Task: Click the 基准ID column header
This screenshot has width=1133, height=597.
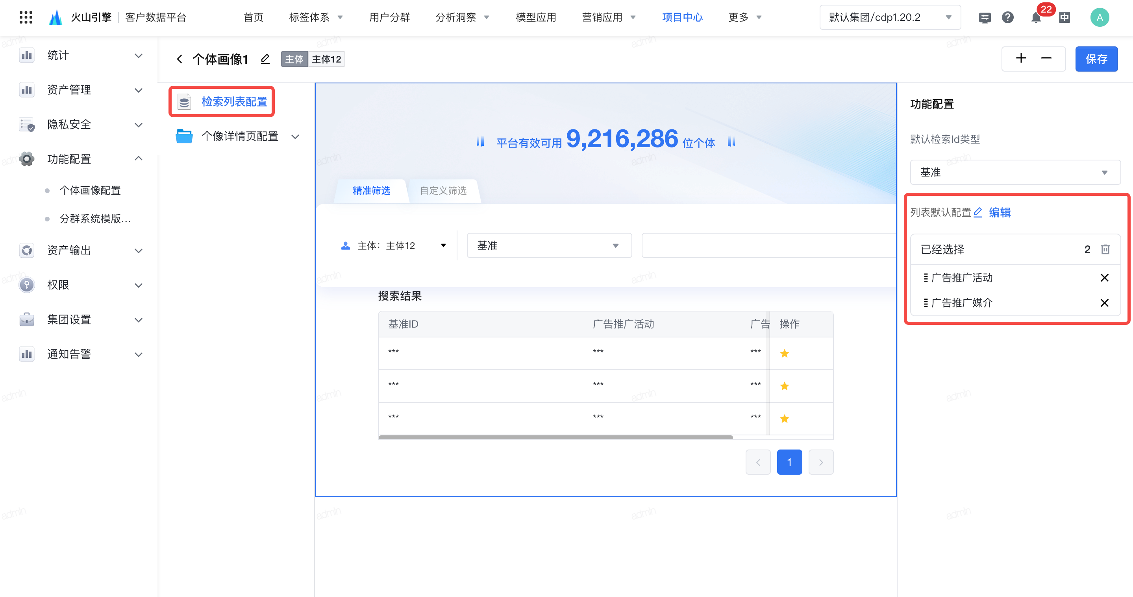Action: 403,324
